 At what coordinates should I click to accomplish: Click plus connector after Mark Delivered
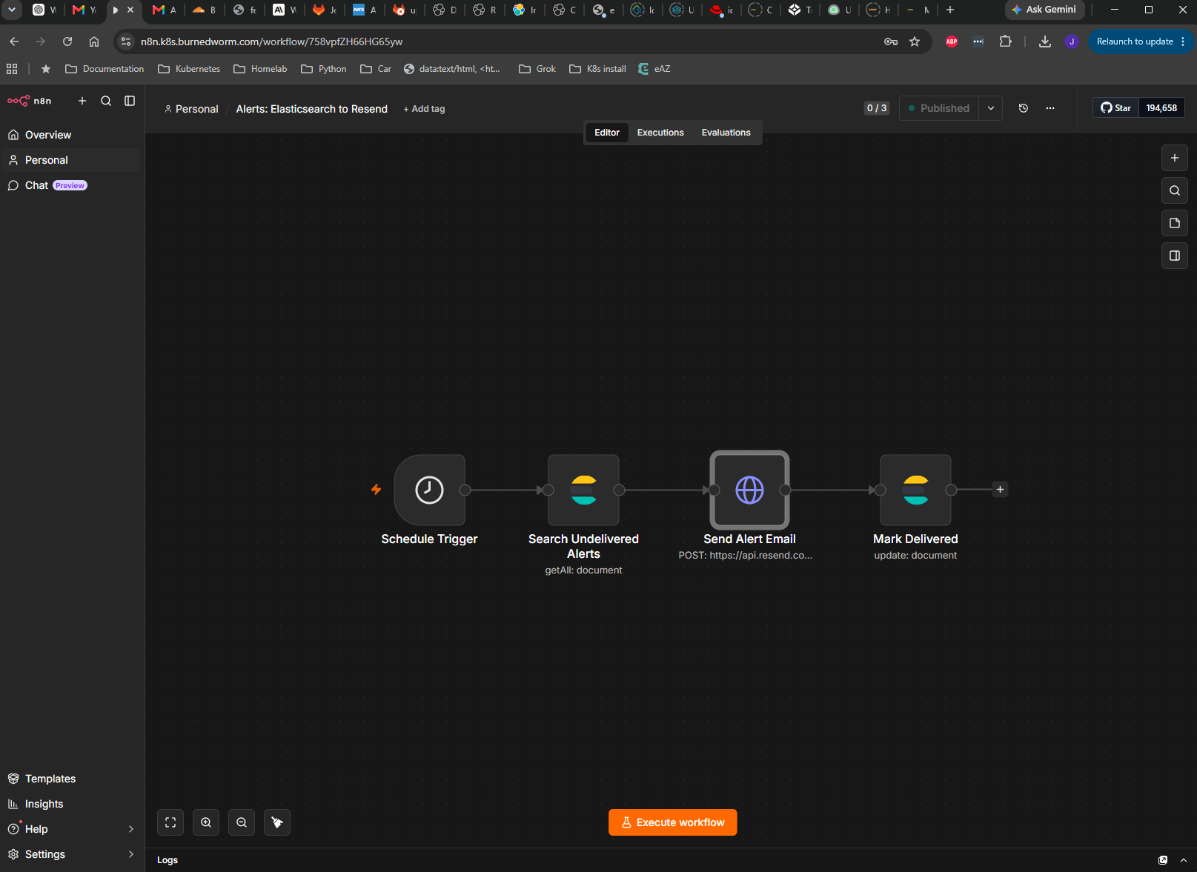pyautogui.click(x=1000, y=490)
